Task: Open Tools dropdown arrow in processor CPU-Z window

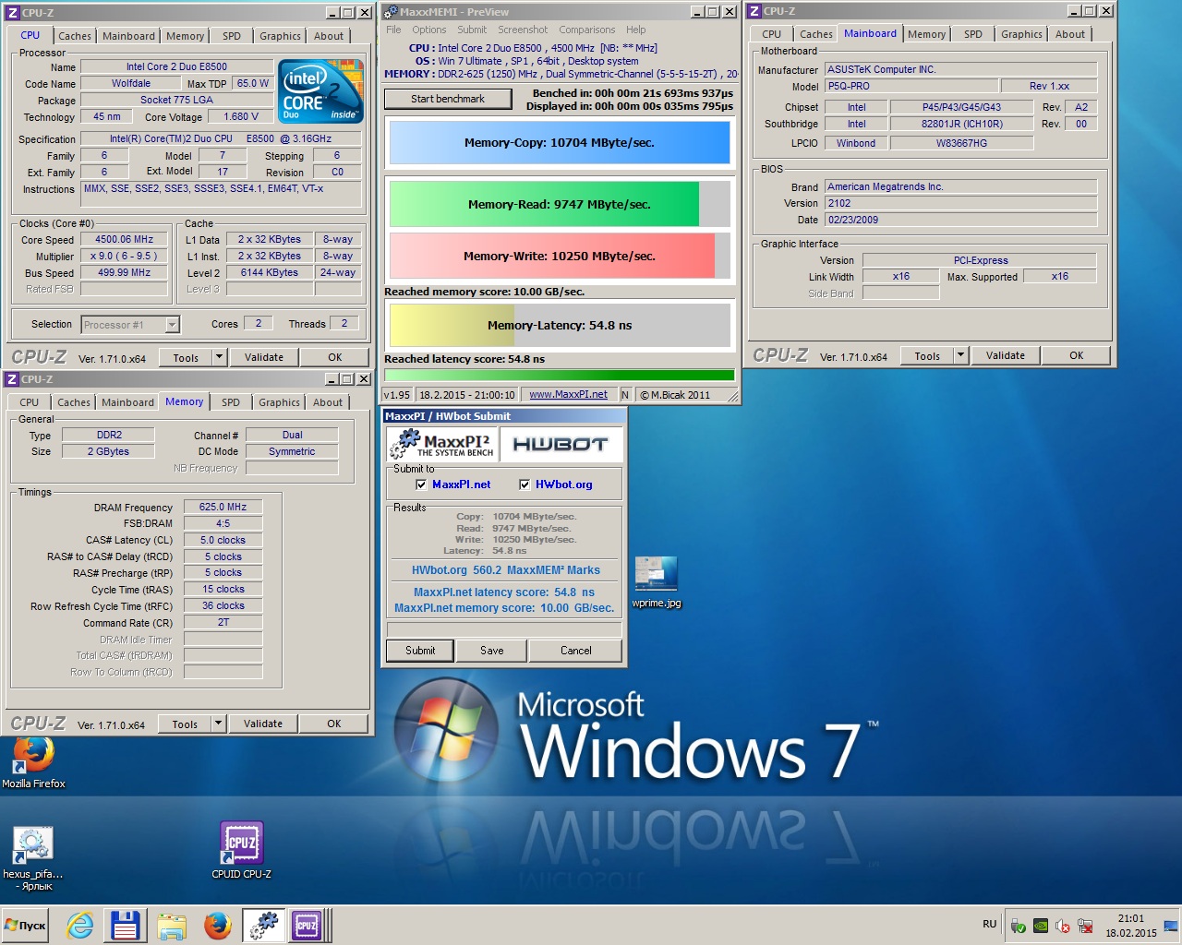Action: click(219, 357)
